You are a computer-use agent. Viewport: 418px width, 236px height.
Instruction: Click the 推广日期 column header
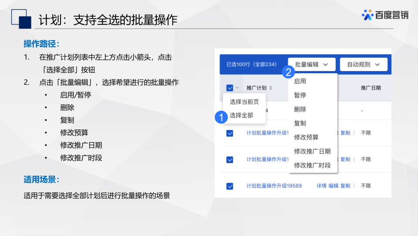pos(371,88)
